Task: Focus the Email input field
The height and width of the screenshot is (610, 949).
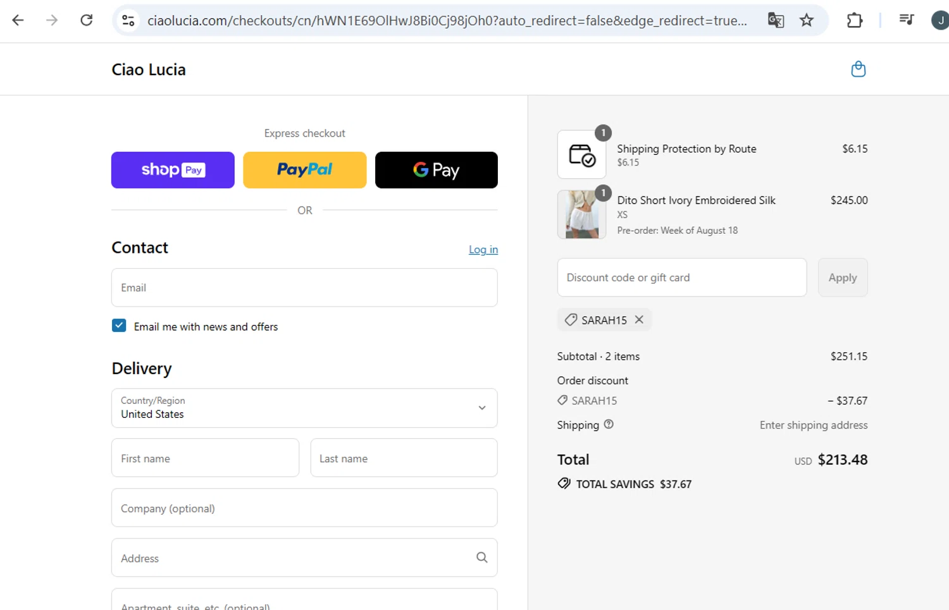Action: [x=304, y=288]
